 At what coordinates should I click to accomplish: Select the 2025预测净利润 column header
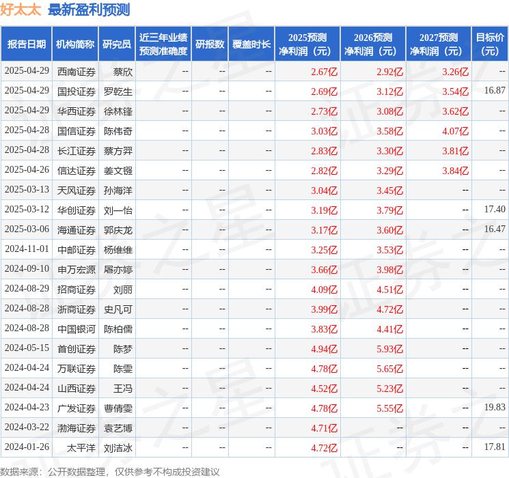[x=307, y=44]
